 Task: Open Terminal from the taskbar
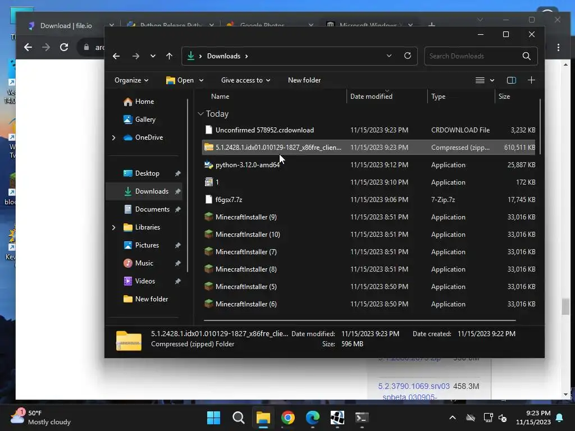click(362, 418)
